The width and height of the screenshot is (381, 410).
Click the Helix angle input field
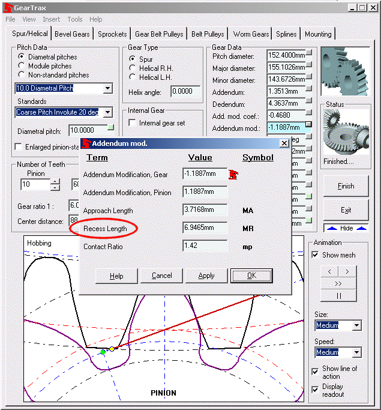[185, 91]
